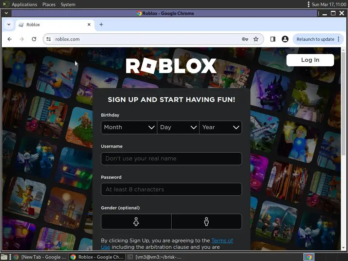The image size is (348, 261).
Task: Click show desktop icon in bottom panel
Action: point(4,257)
